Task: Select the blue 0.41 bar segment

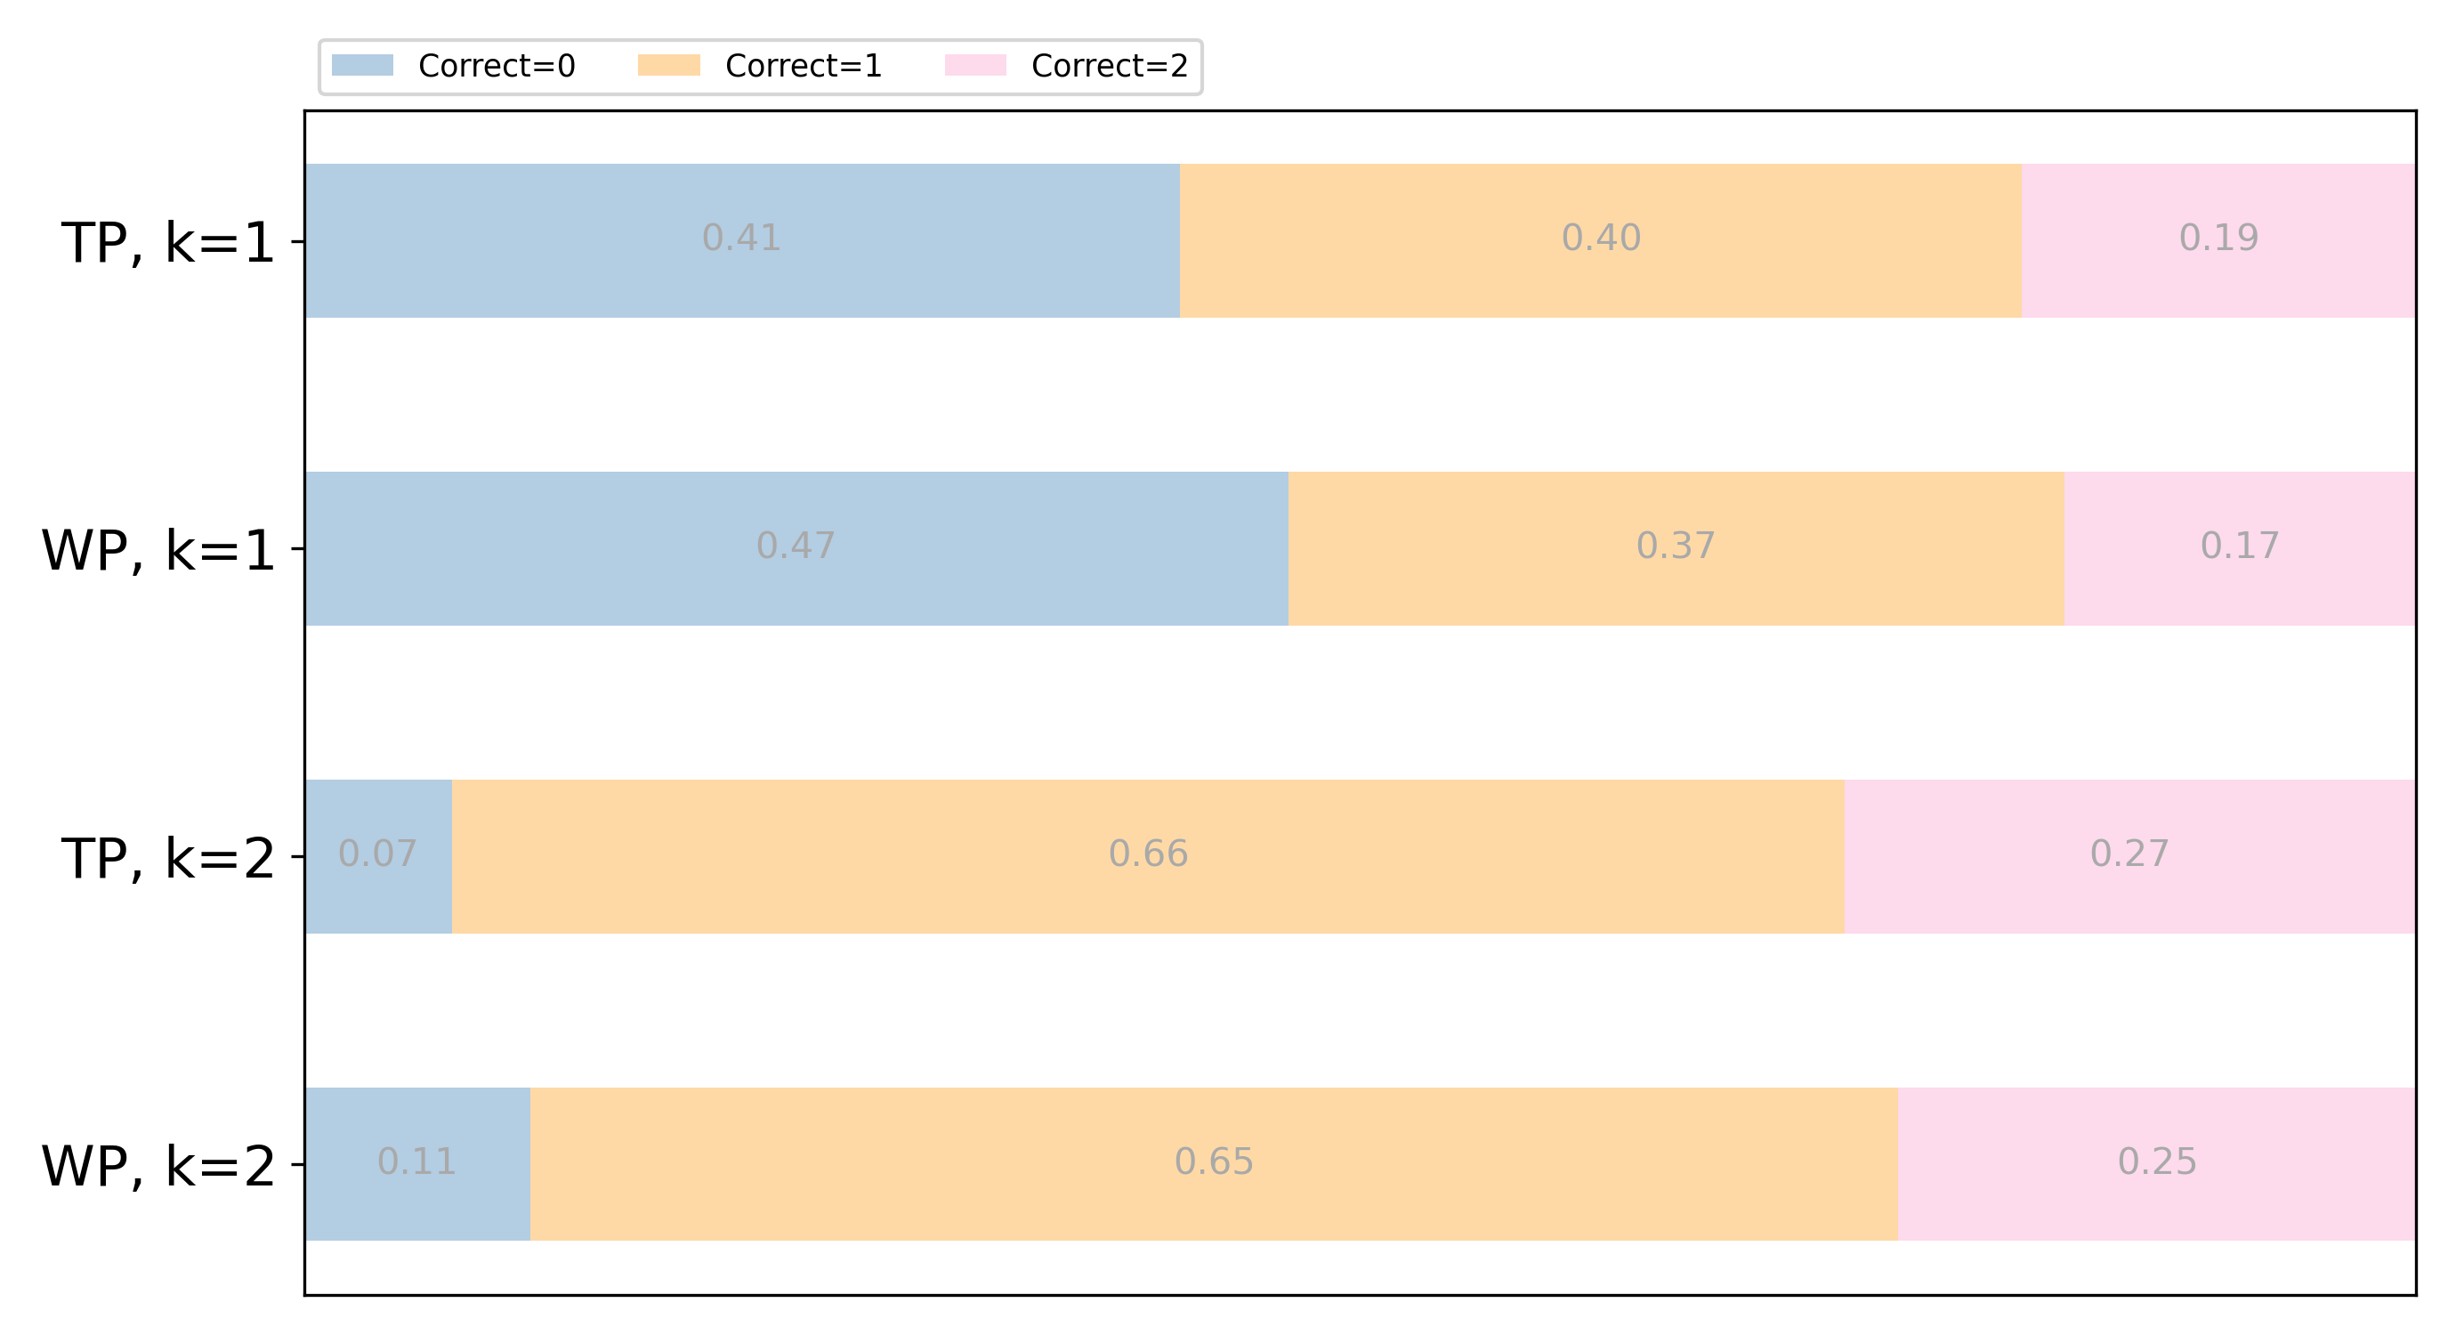Action: pyautogui.click(x=742, y=277)
